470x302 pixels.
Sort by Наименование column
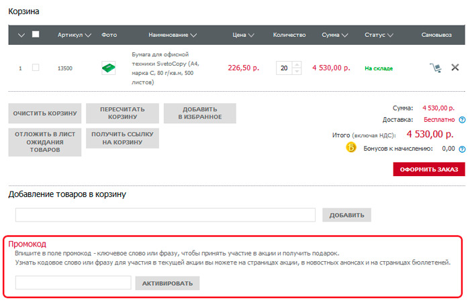173,35
